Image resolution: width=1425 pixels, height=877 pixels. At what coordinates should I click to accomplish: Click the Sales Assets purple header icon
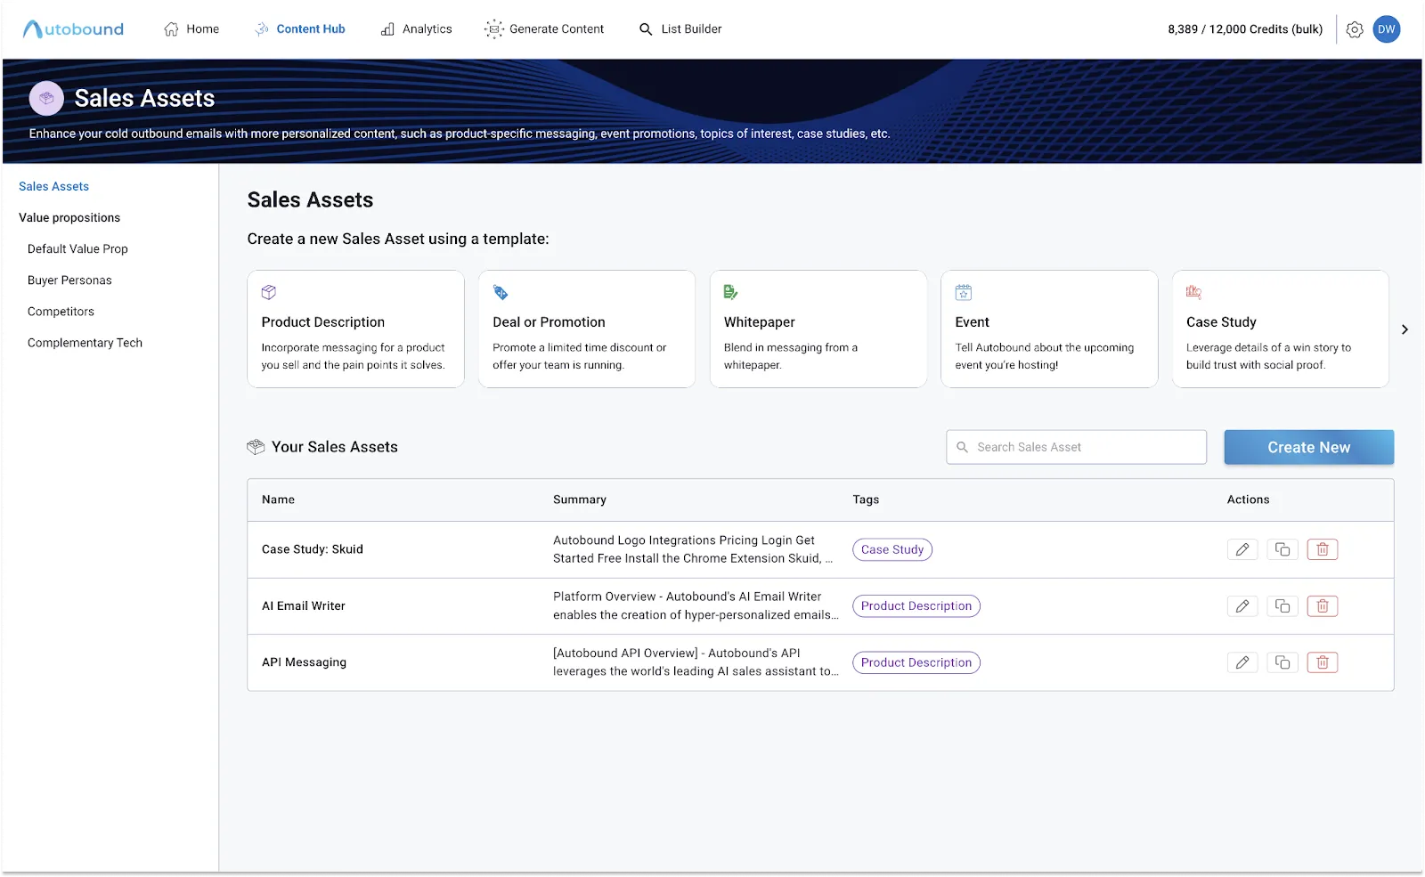46,98
